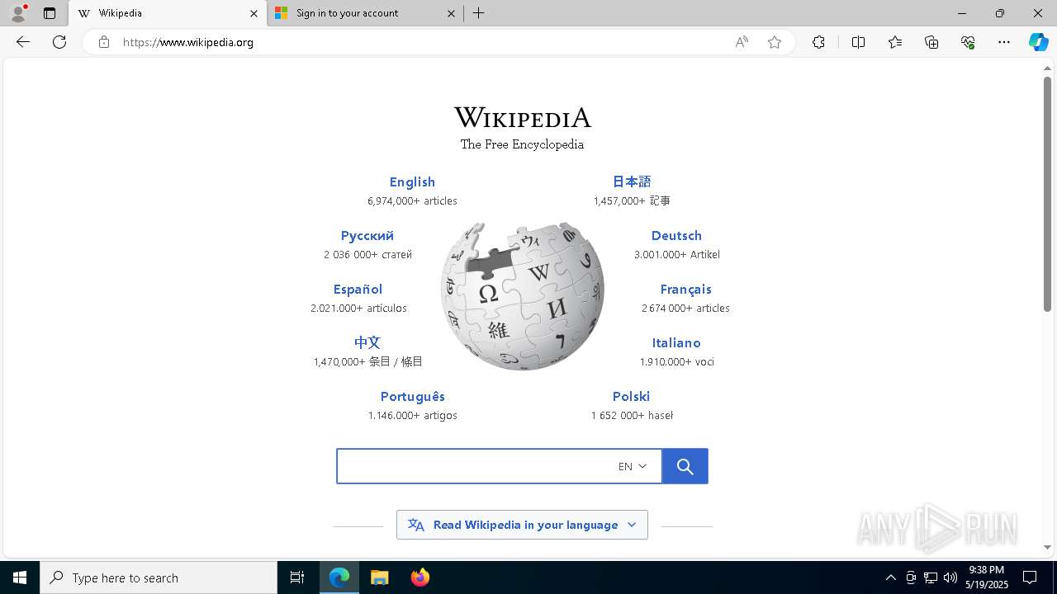This screenshot has height=594, width=1057.
Task: Switch to the Wikipedia tab
Action: 168,13
